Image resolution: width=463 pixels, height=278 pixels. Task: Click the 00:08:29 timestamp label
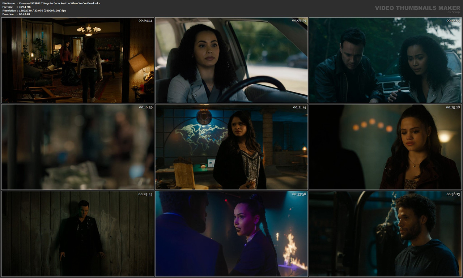[x=299, y=20]
